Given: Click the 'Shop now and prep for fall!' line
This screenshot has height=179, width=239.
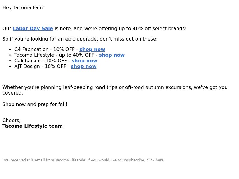Looking at the screenshot, I should coord(35,104).
